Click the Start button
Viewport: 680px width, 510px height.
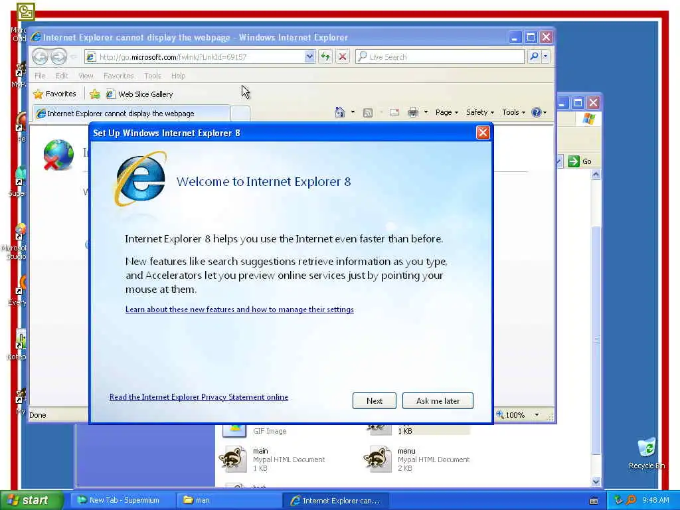[x=31, y=500]
